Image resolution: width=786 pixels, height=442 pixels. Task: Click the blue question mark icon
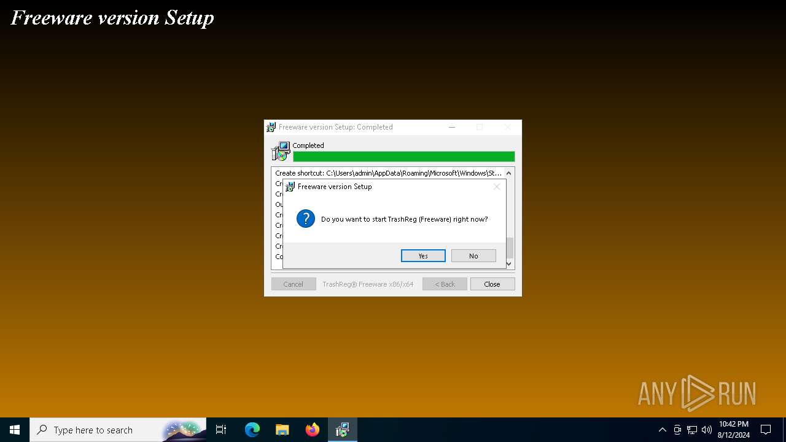[x=306, y=219]
